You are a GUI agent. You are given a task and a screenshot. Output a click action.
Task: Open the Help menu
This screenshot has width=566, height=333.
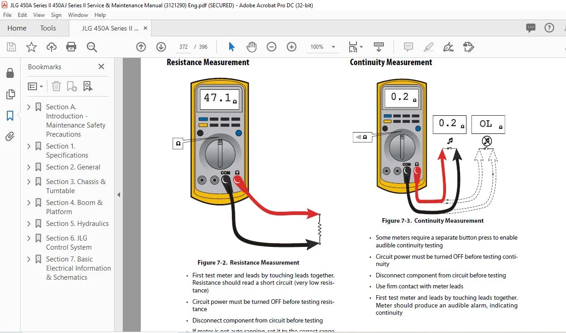click(100, 15)
